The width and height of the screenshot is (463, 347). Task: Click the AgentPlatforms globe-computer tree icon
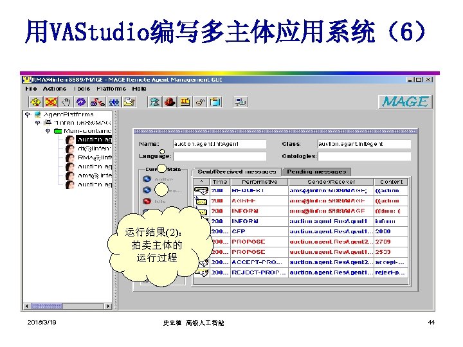coord(38,114)
